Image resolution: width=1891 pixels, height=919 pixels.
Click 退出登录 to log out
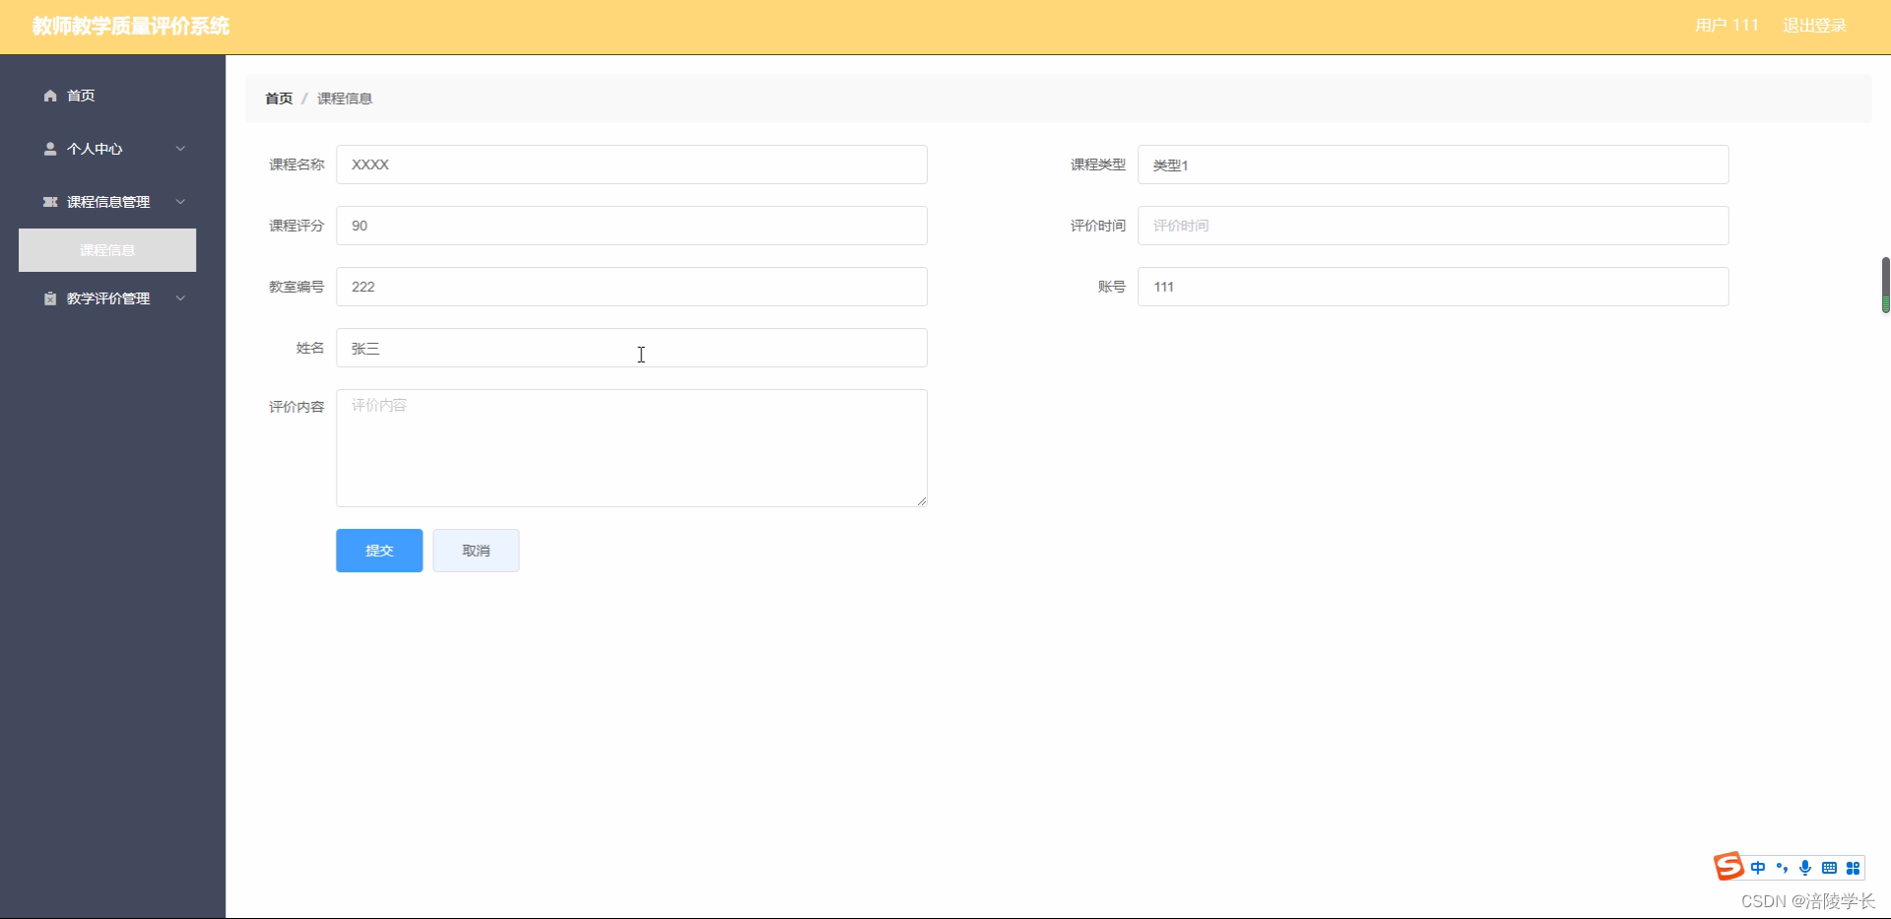click(1814, 26)
